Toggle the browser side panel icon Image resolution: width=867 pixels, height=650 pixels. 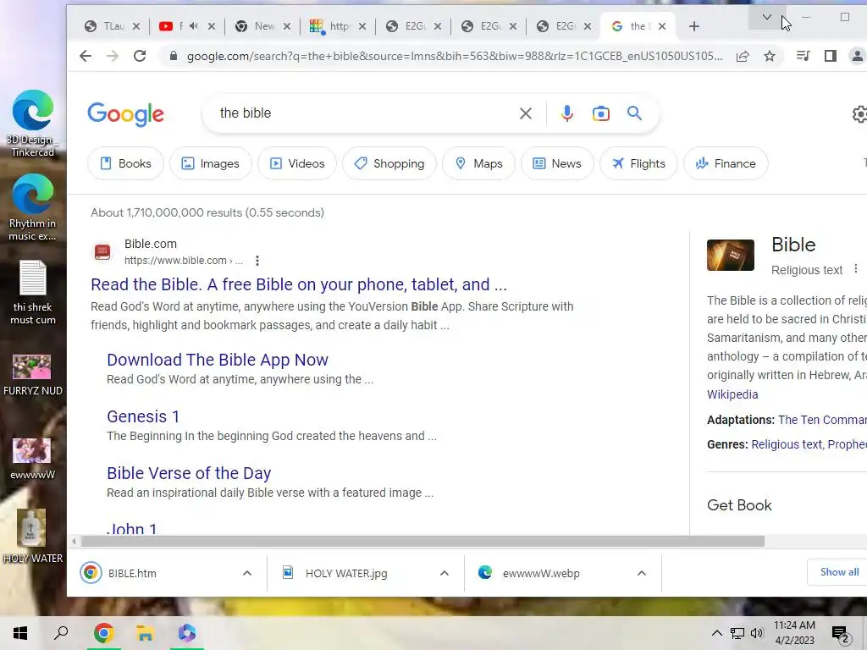click(x=830, y=56)
